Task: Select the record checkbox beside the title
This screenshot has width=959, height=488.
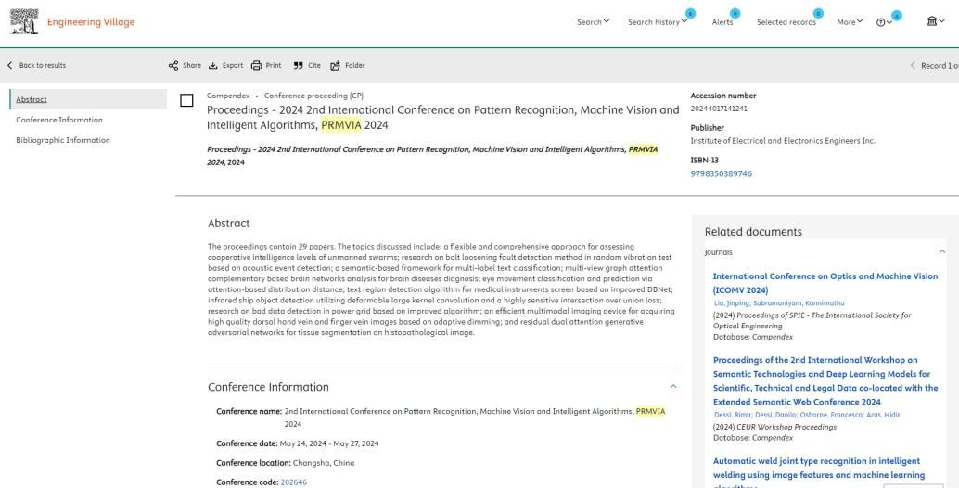Action: click(x=187, y=100)
